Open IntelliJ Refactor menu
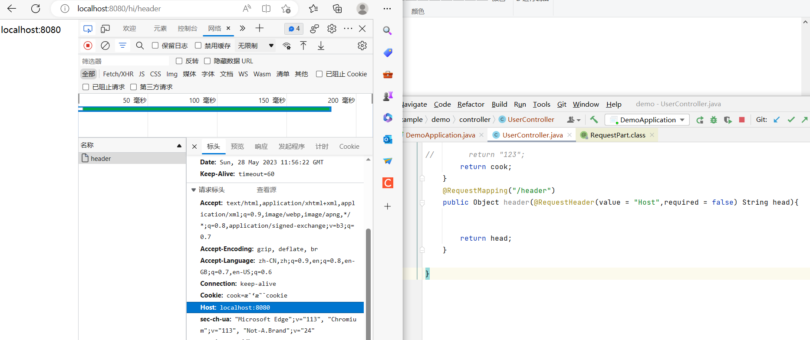The height and width of the screenshot is (340, 810). (471, 104)
